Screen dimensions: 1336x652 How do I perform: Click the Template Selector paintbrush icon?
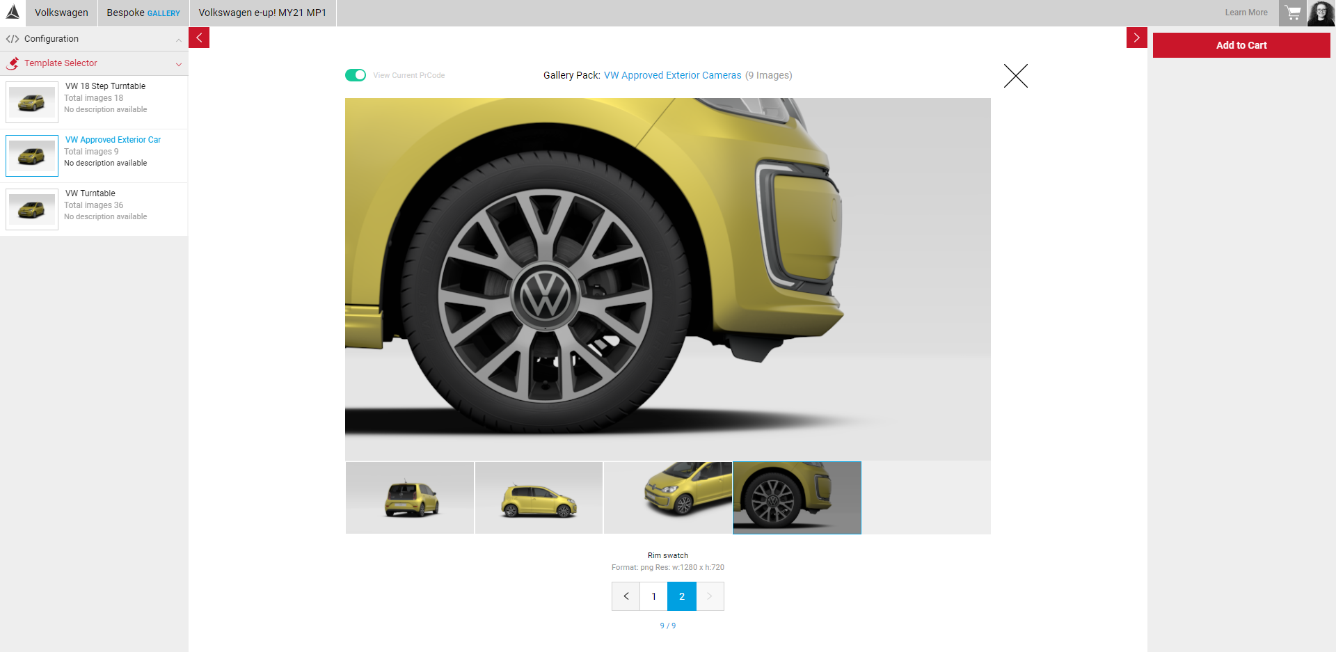(13, 63)
